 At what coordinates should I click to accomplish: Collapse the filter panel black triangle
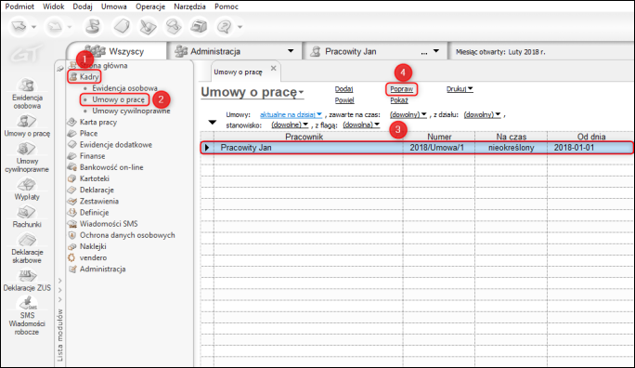pyautogui.click(x=213, y=123)
